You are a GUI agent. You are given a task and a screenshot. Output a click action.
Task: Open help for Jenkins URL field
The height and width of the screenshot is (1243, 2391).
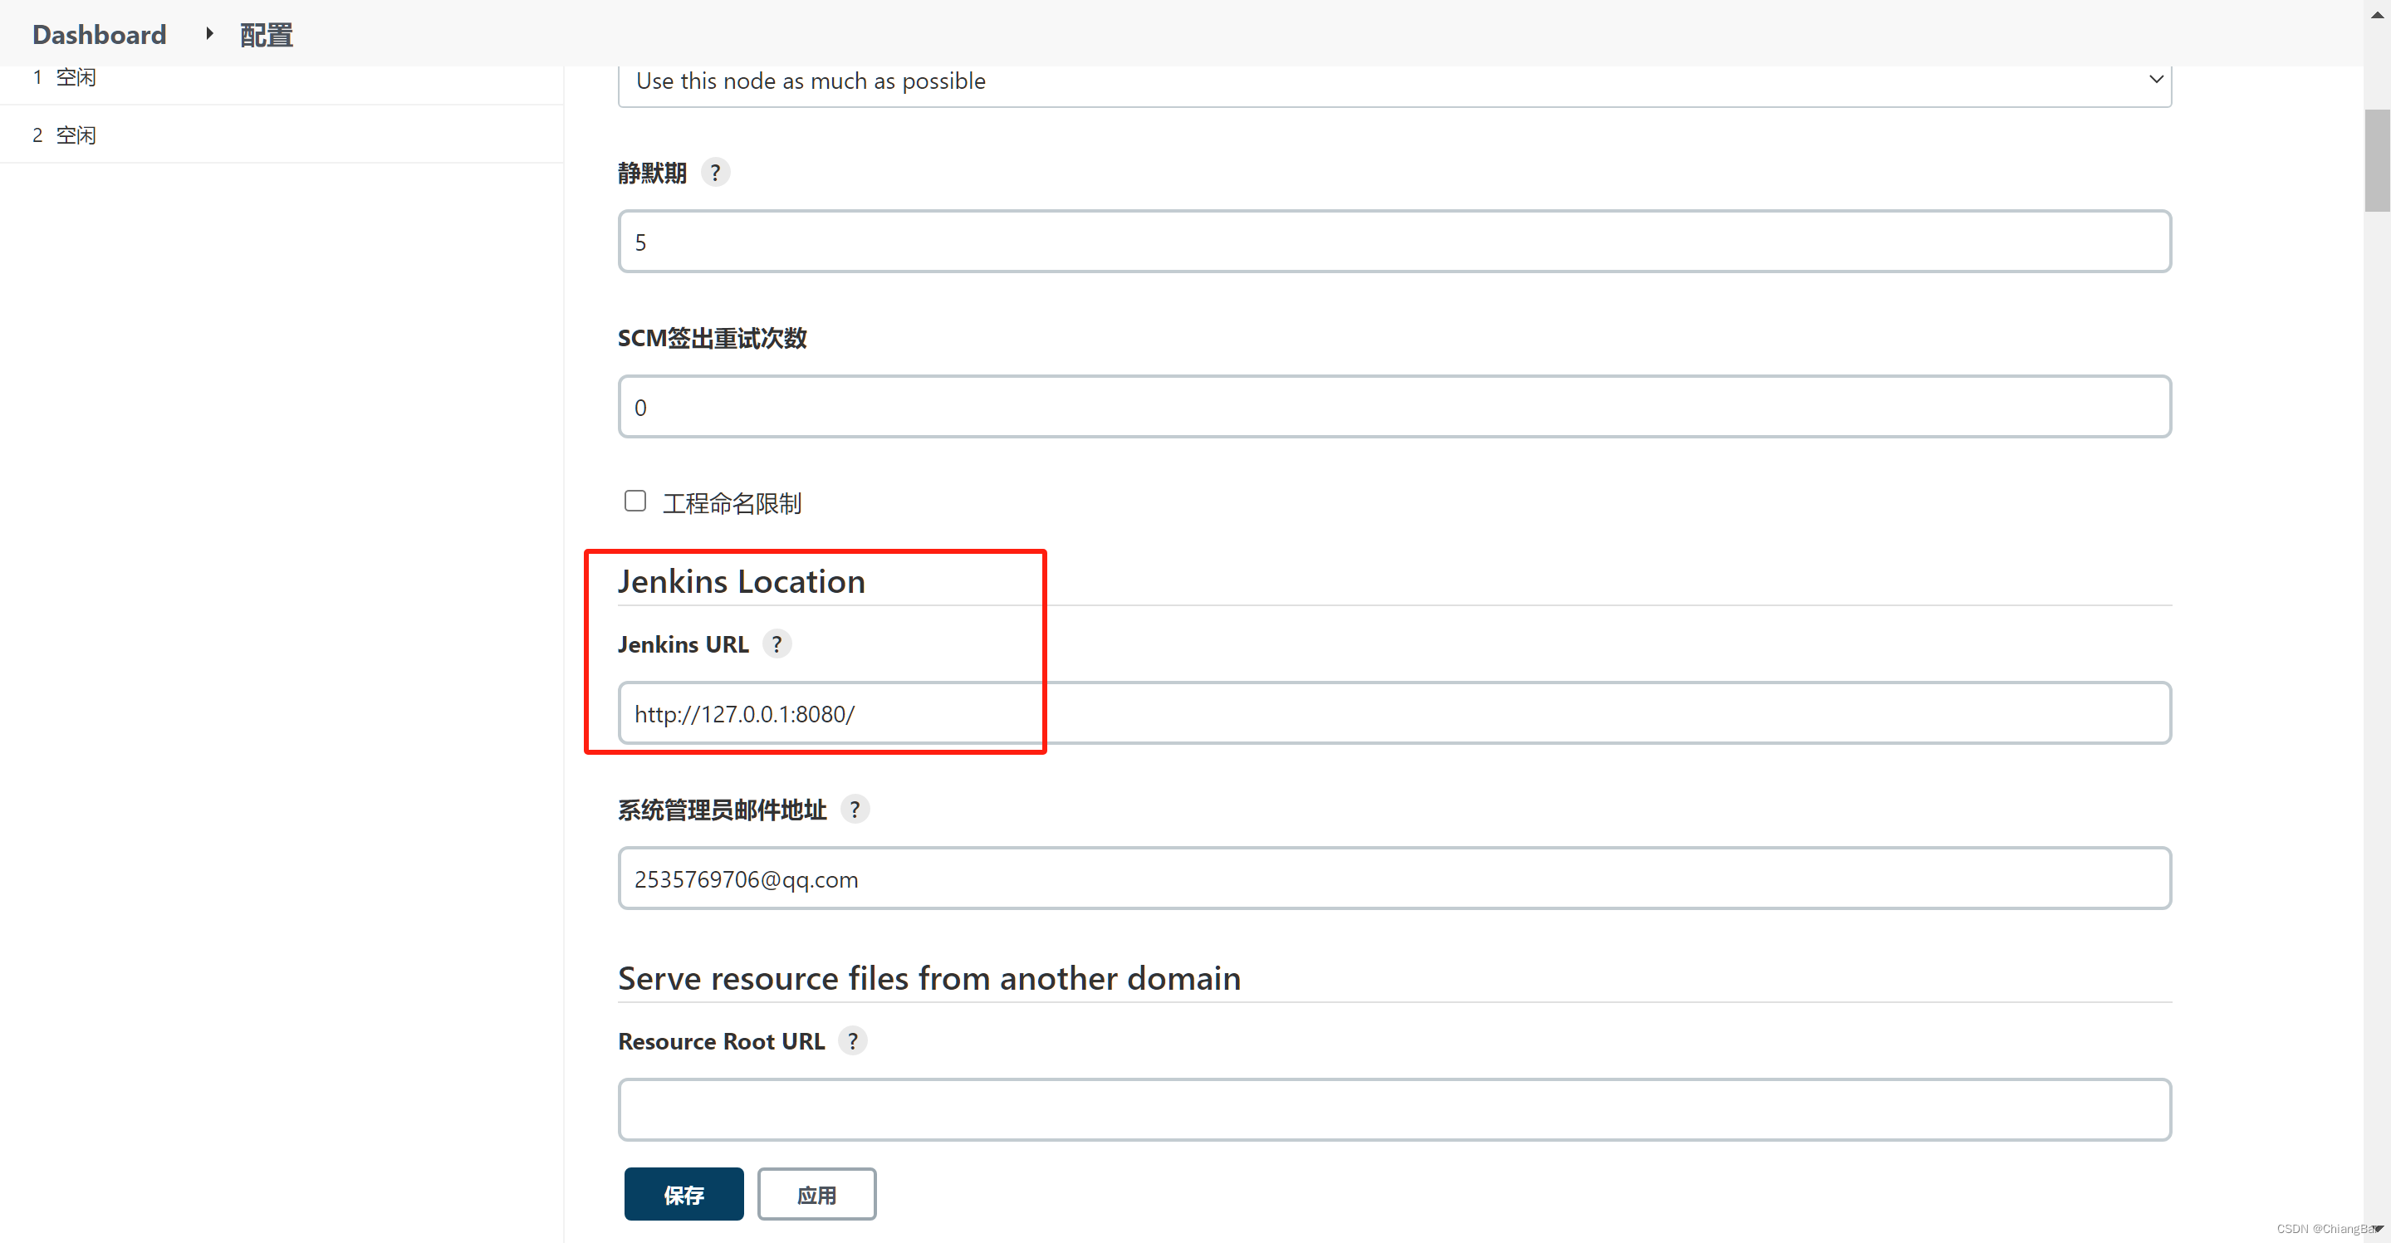777,644
